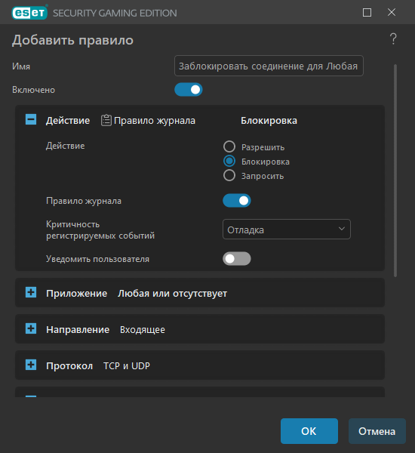Click the SECURITY GAMING EDITION title text
Image resolution: width=415 pixels, height=453 pixels.
click(115, 13)
